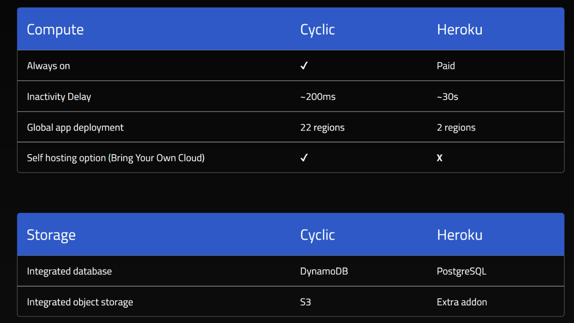This screenshot has width=574, height=323.
Task: Click the Cyclic checkmark in Always on row
Action: pos(304,66)
